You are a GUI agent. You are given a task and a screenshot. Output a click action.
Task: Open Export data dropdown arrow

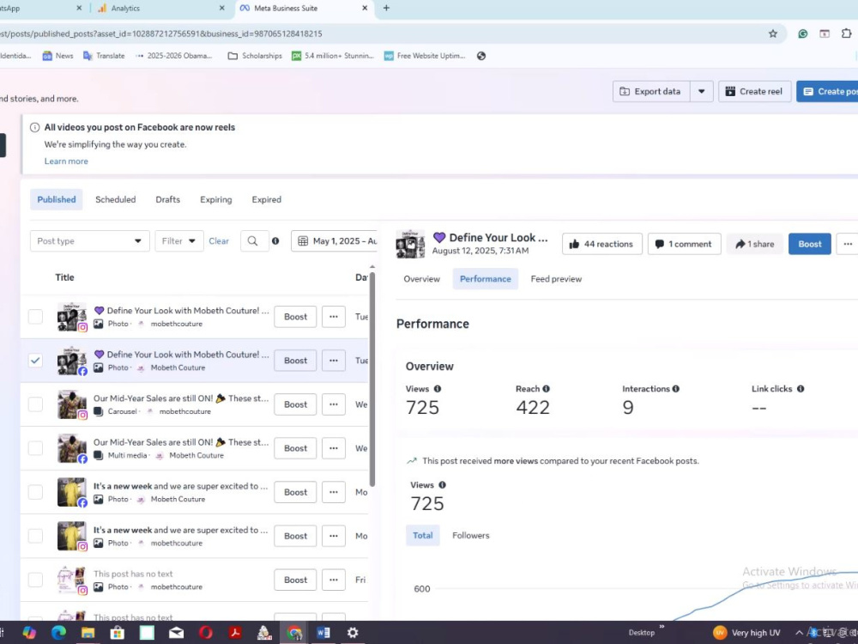click(x=702, y=92)
